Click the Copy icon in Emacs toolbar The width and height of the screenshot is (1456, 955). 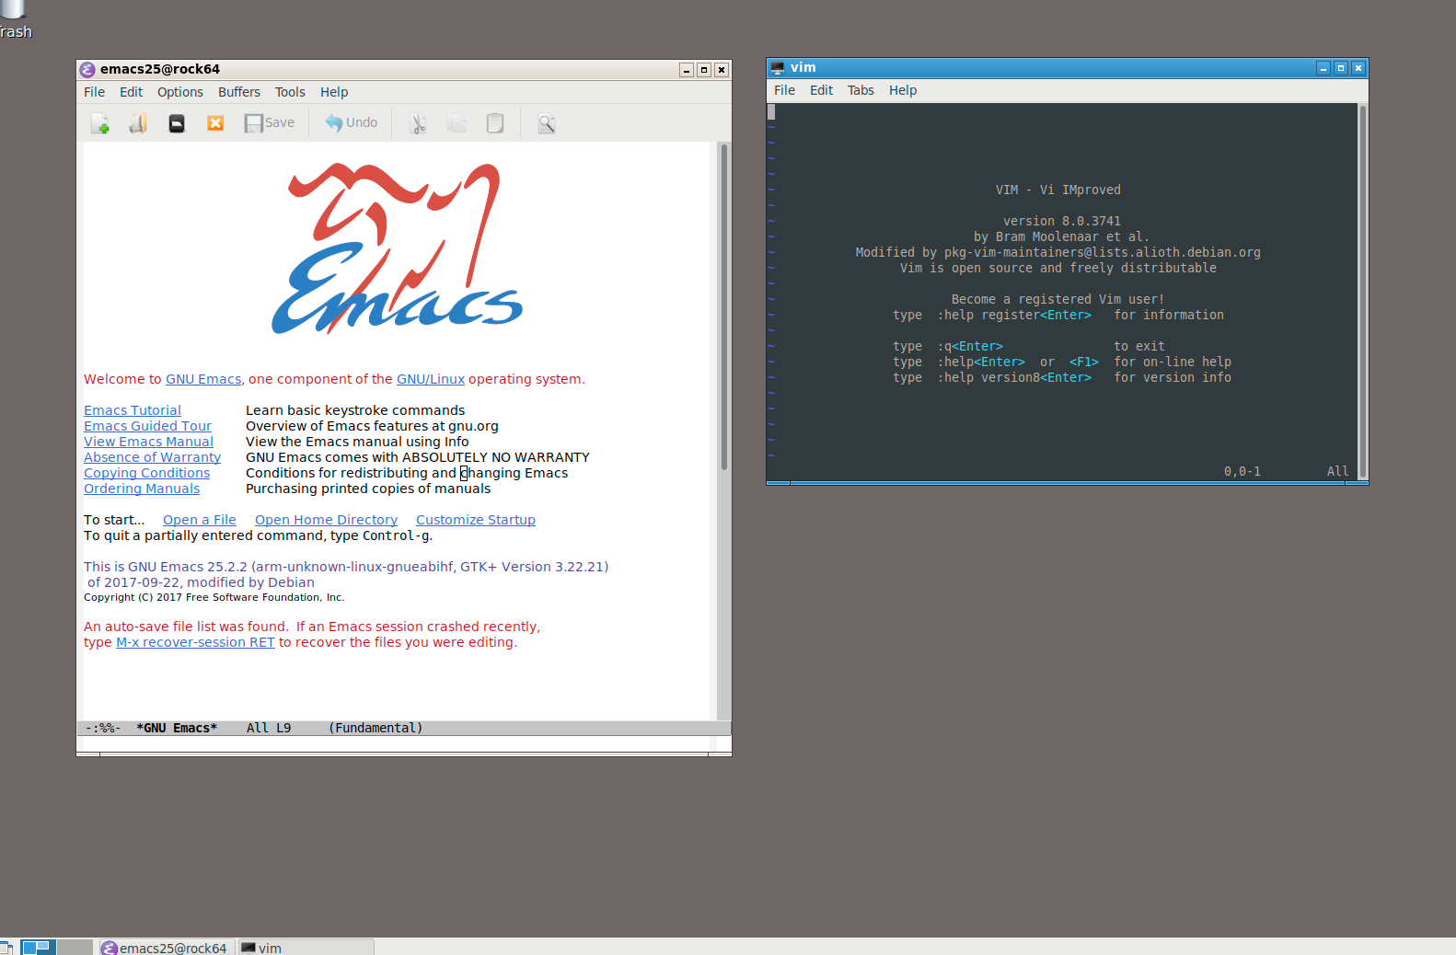(x=456, y=123)
